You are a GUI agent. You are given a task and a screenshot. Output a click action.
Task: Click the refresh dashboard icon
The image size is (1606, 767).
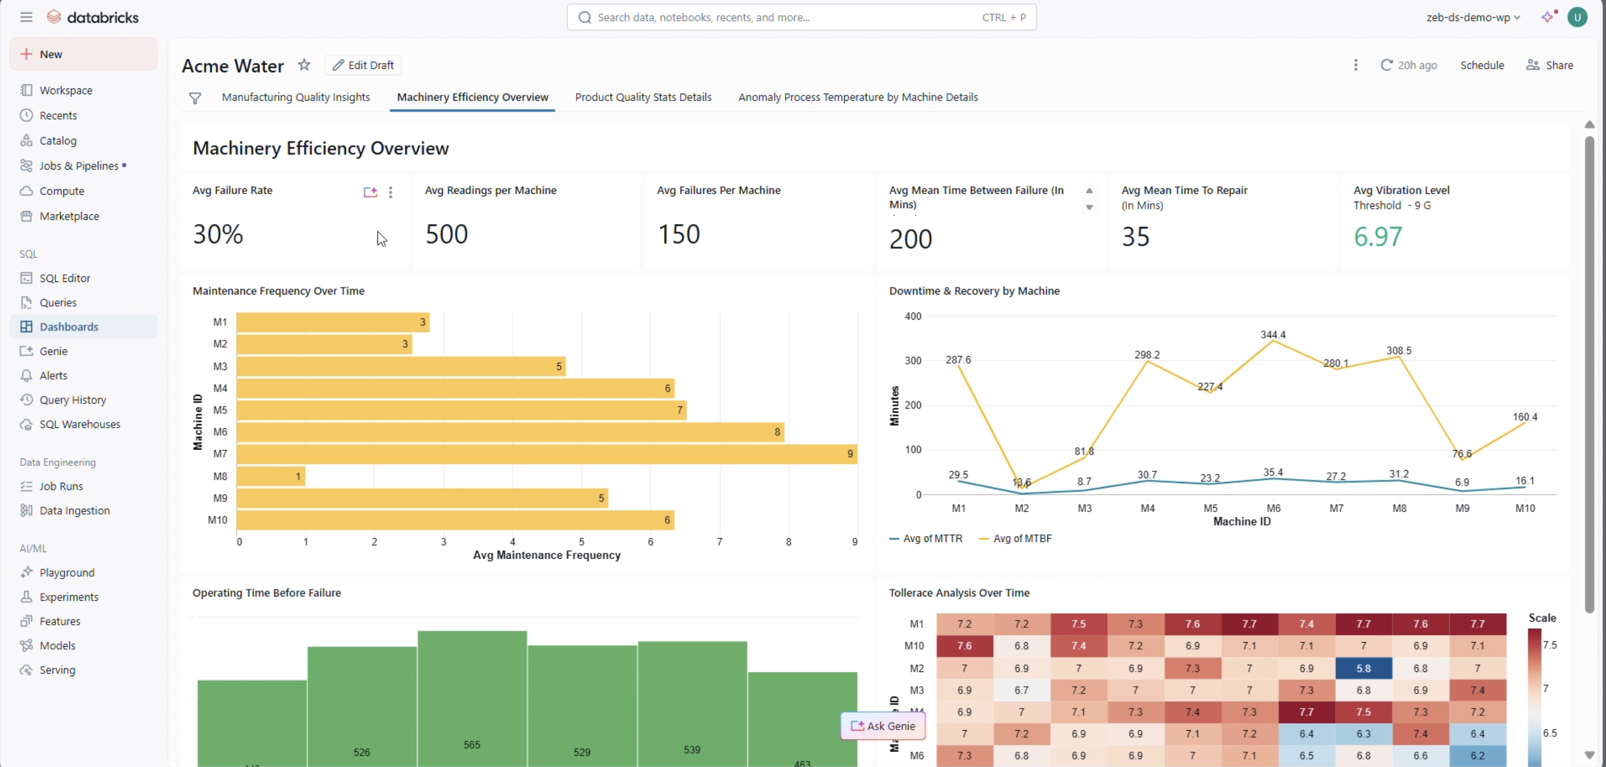(x=1386, y=65)
